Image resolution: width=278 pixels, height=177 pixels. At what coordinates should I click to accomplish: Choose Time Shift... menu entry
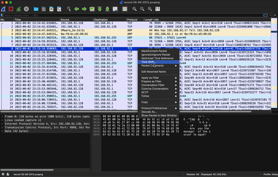[x=158, y=62]
